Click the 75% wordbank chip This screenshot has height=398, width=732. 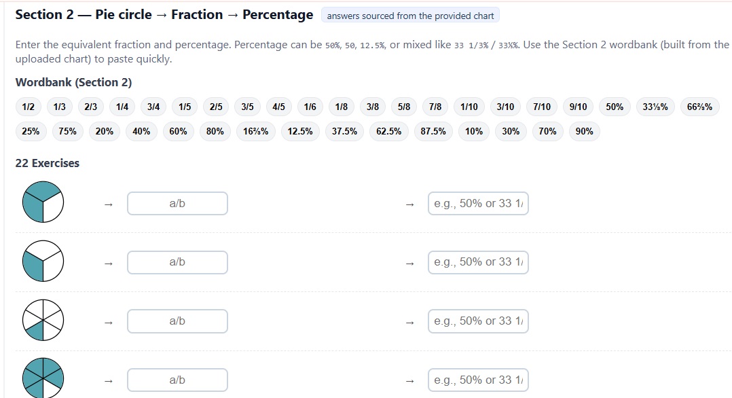coord(68,131)
